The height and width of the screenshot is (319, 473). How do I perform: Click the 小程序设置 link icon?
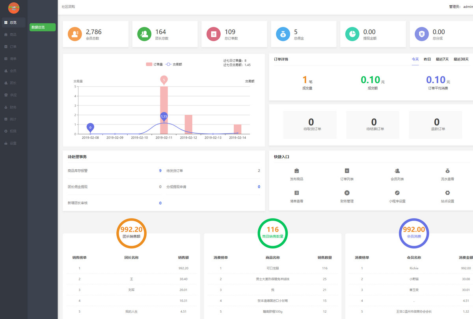tap(397, 193)
